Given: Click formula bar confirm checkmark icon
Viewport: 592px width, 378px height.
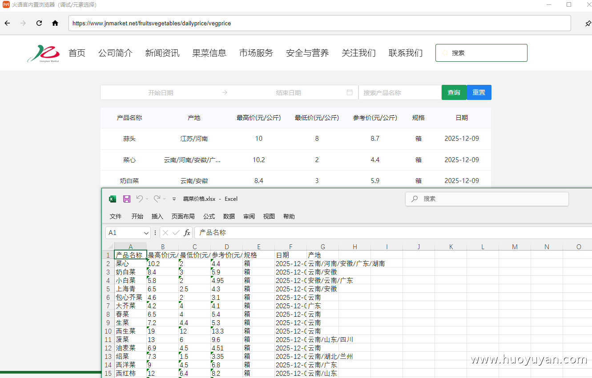Looking at the screenshot, I should pyautogui.click(x=176, y=233).
